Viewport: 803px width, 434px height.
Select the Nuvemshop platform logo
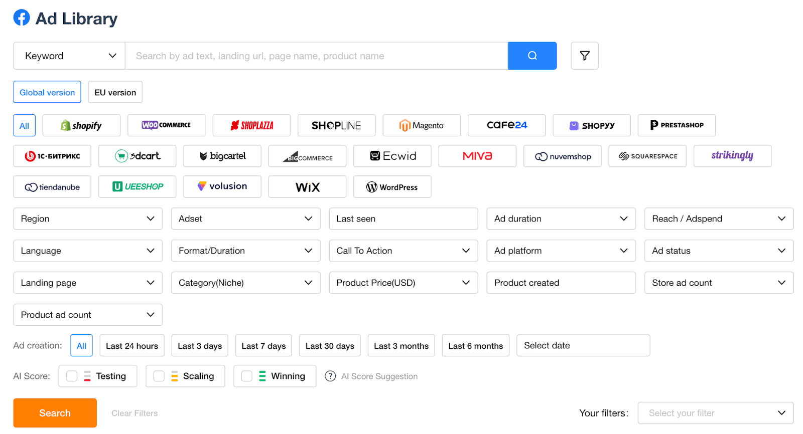(x=563, y=156)
